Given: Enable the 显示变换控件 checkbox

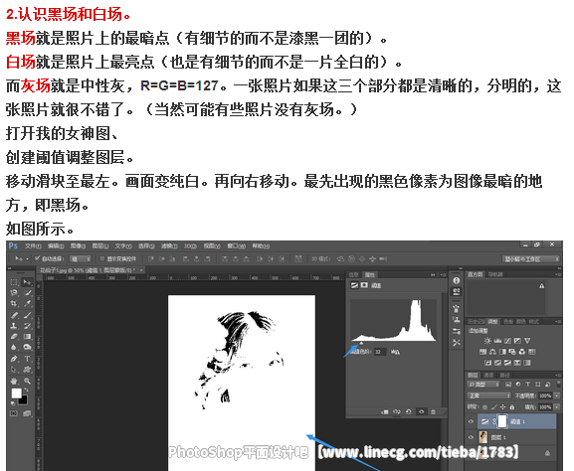Looking at the screenshot, I should (102, 258).
